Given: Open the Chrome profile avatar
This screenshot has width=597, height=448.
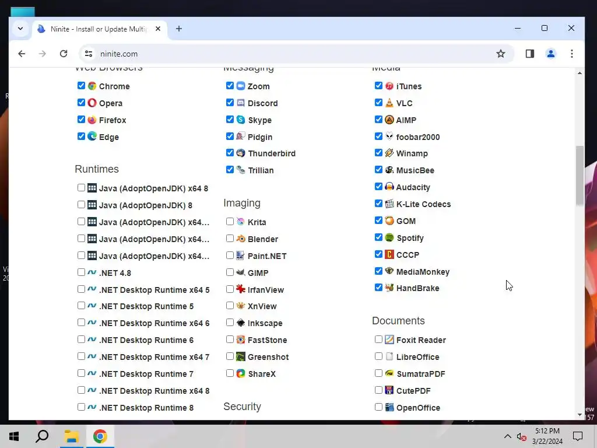Looking at the screenshot, I should coord(550,54).
